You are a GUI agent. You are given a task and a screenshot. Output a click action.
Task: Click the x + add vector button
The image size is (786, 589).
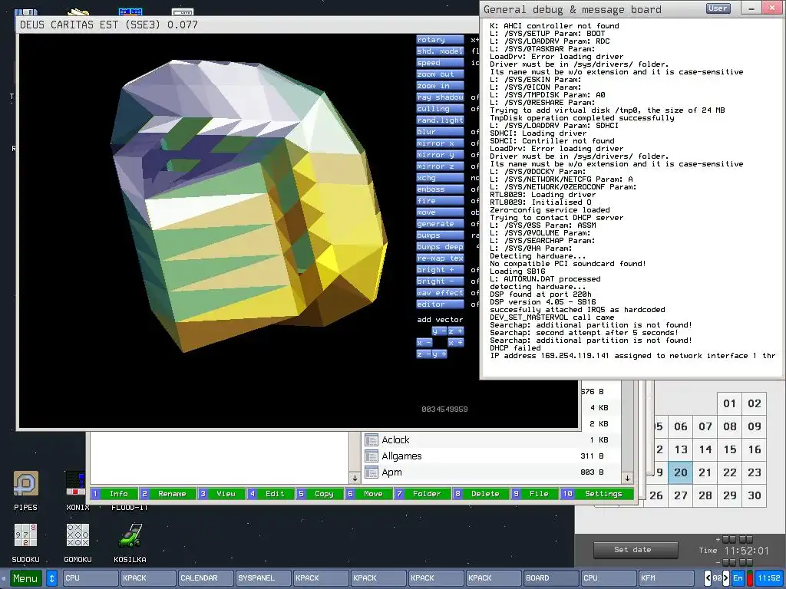pos(456,343)
